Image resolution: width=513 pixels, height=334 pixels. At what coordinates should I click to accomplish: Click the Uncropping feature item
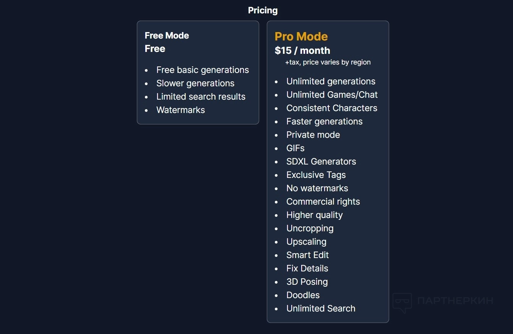[x=310, y=228]
